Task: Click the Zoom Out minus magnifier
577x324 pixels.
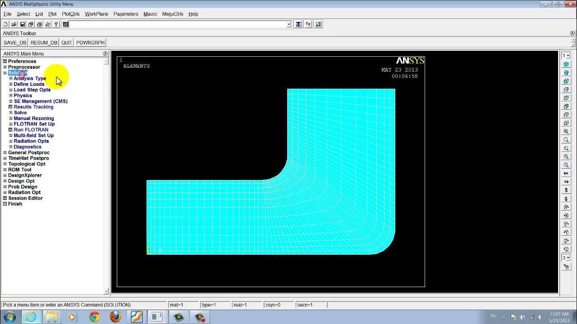Action: click(x=566, y=165)
